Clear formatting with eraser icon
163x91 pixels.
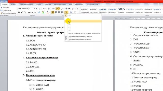tap(49, 9)
